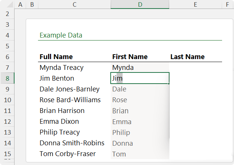The height and width of the screenshot is (165, 234).
Task: Select row header 8
Action: [7, 78]
